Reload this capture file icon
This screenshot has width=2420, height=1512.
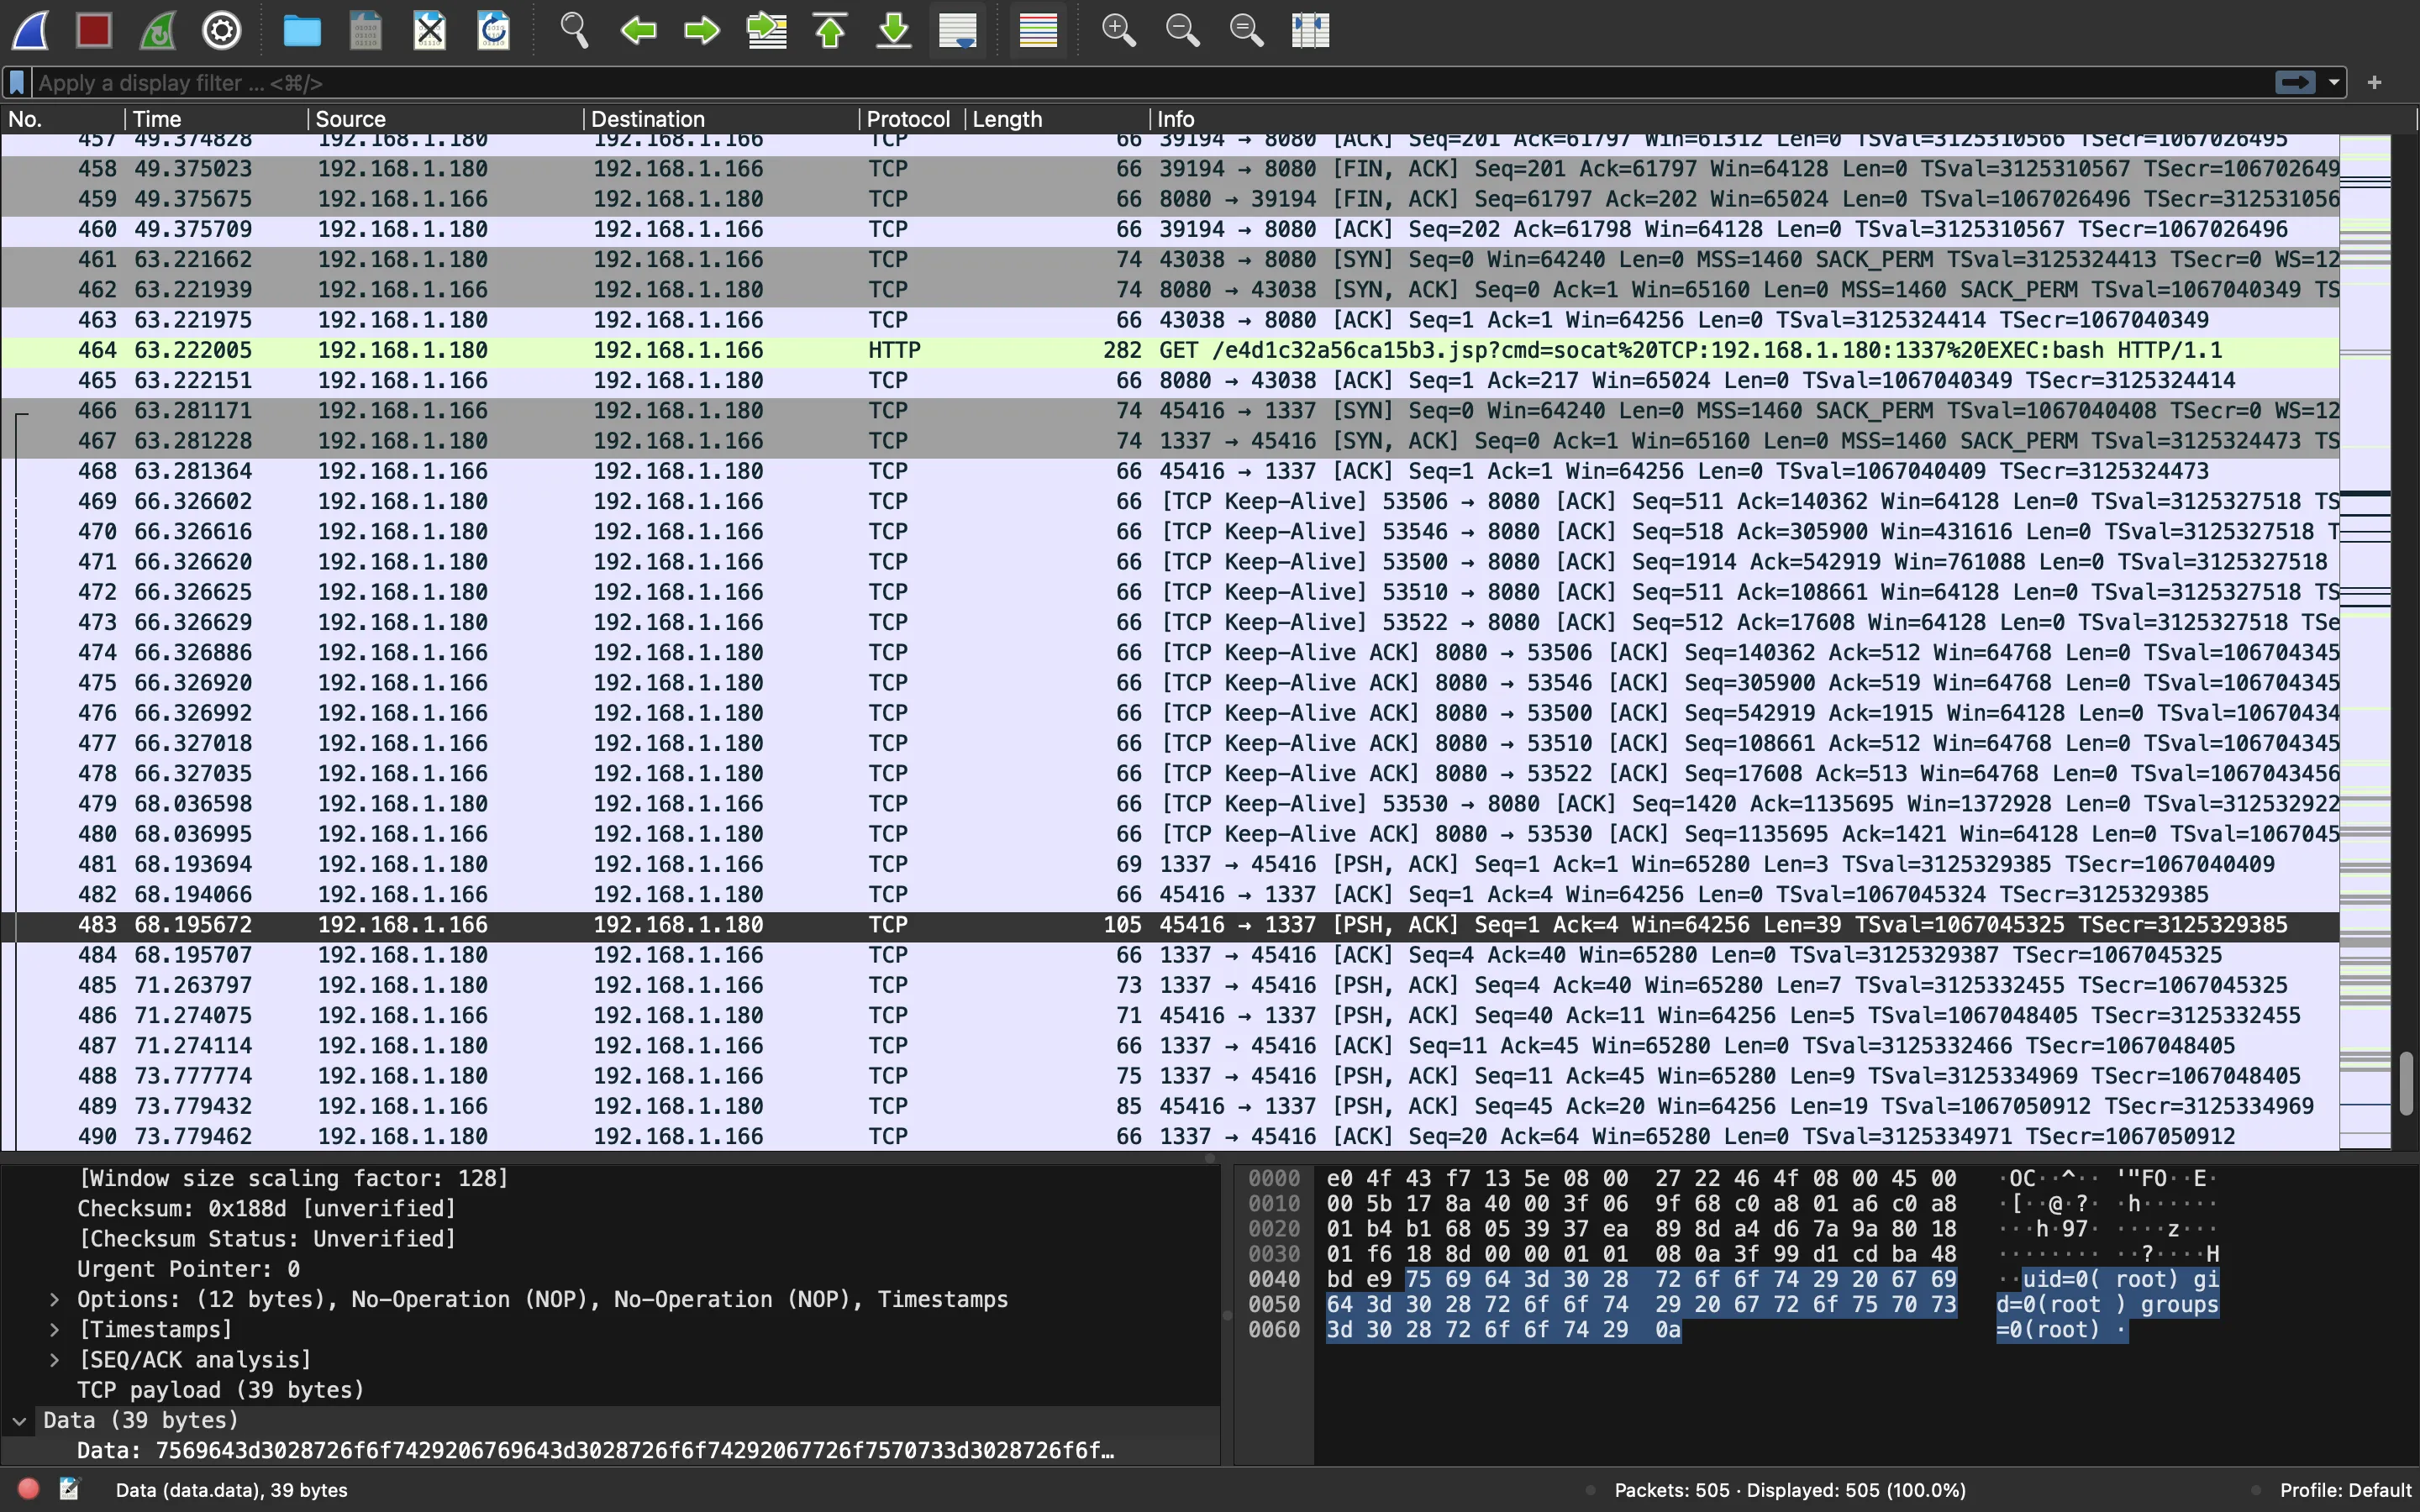494,30
